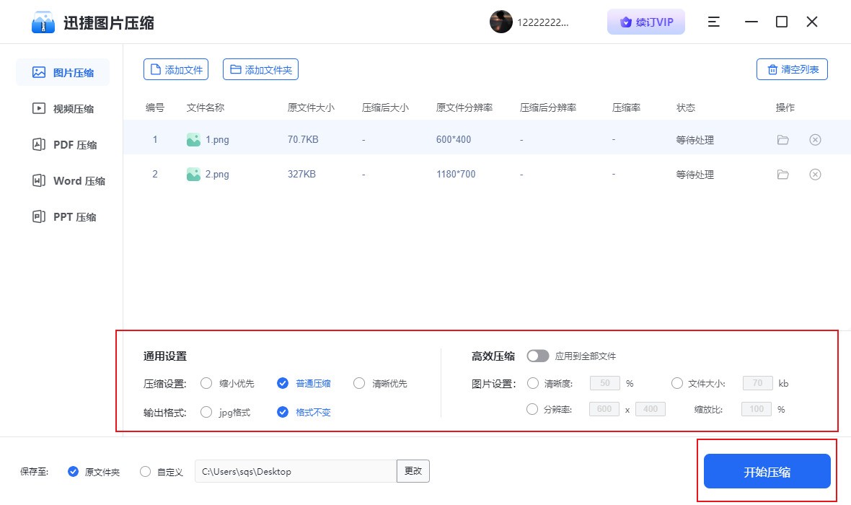851x505 pixels.
Task: Click 清空列表 to clear file list
Action: (791, 69)
